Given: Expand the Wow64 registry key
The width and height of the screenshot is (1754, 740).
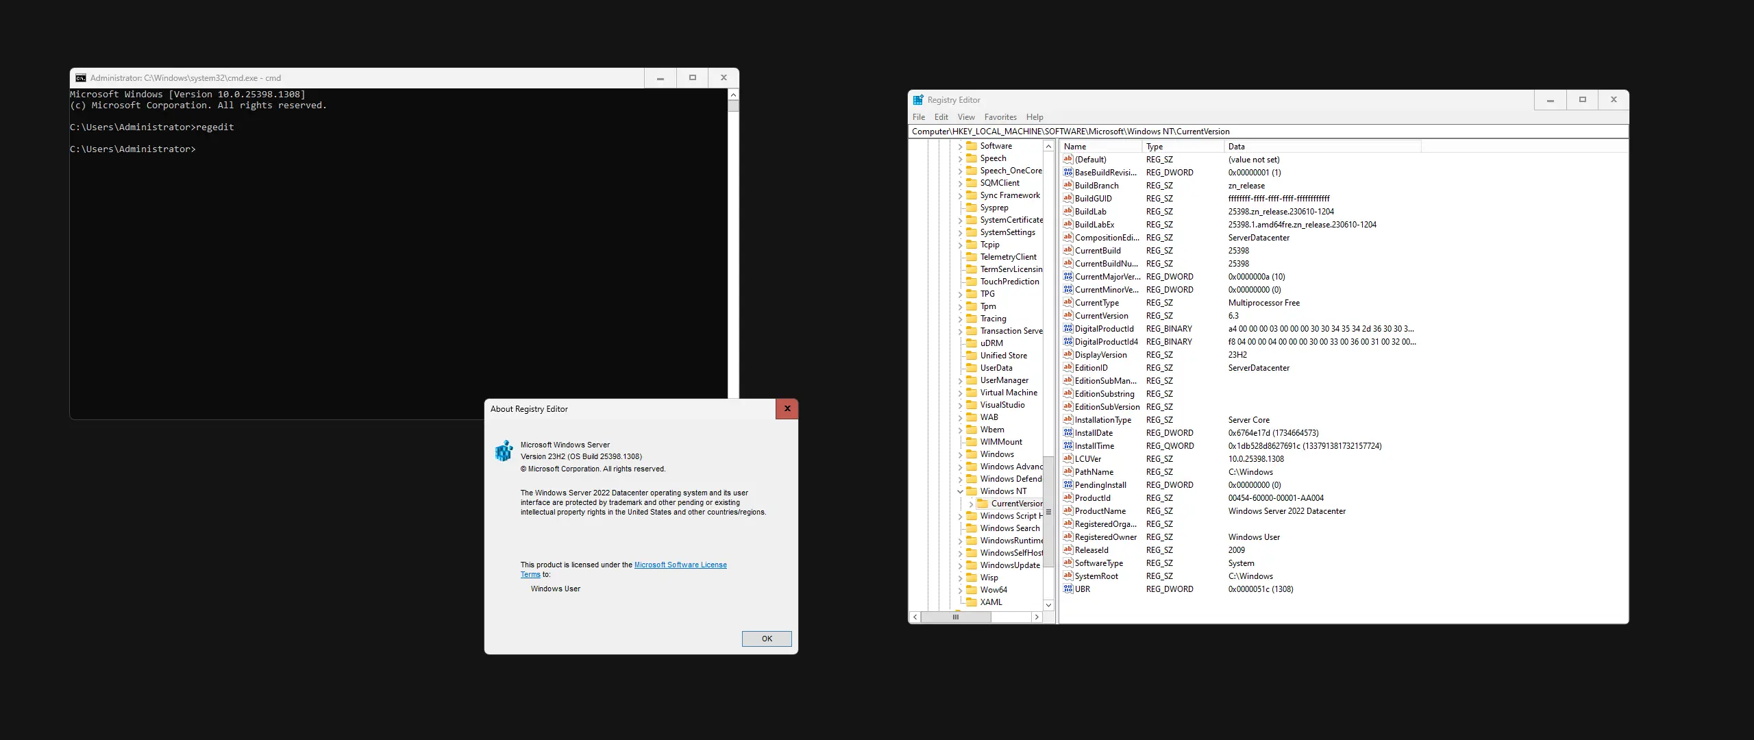Looking at the screenshot, I should (x=960, y=591).
